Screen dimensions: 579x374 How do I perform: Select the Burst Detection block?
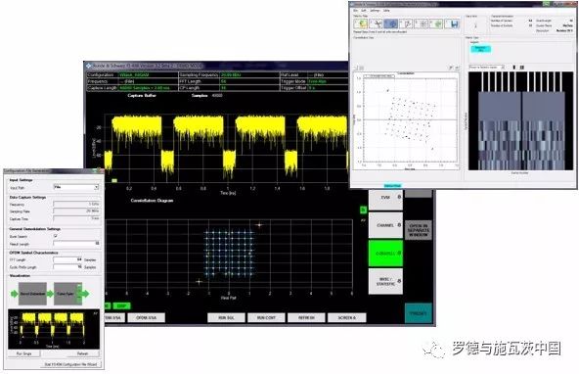tap(32, 294)
